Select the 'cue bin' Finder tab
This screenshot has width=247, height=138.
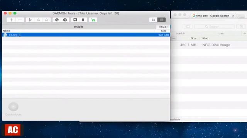pyautogui.click(x=181, y=33)
